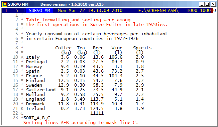Select the Holland row label

pyautogui.click(x=35, y=95)
